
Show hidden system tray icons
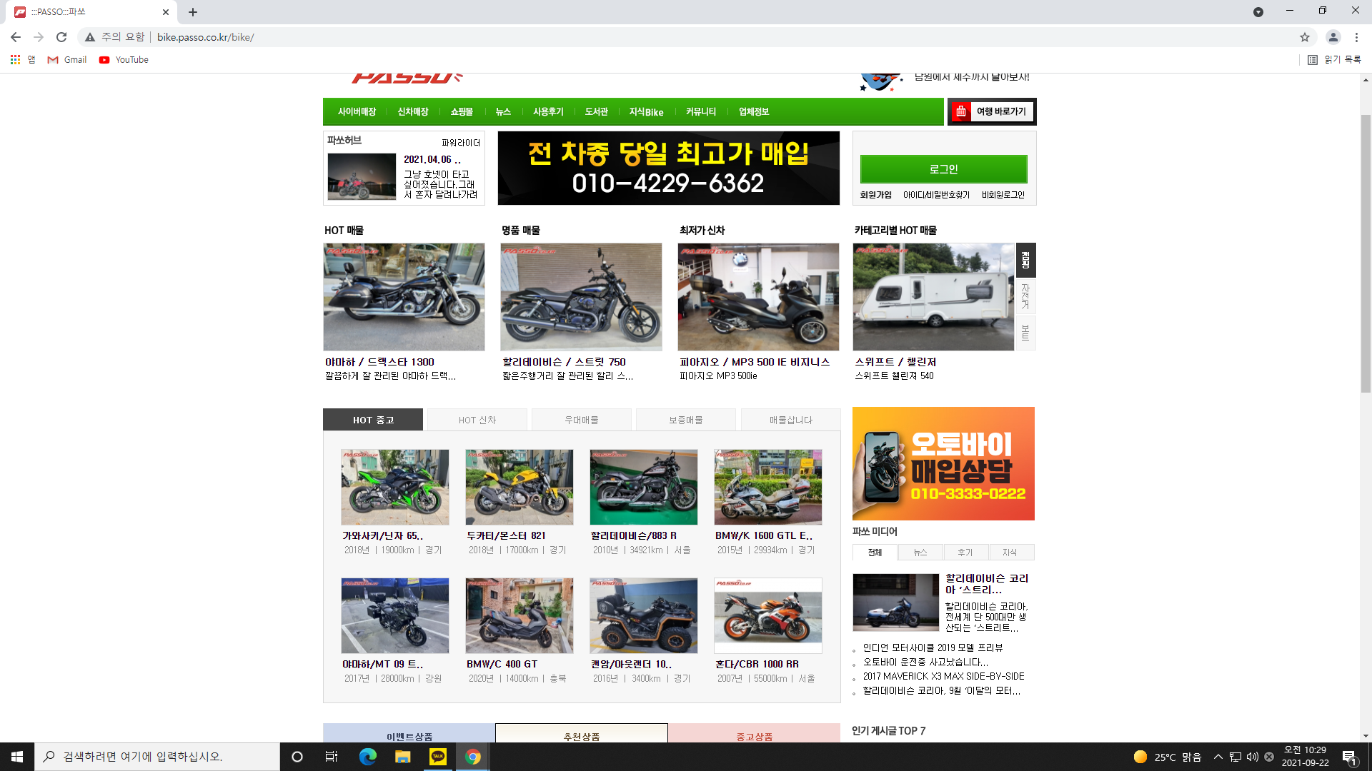click(1218, 757)
